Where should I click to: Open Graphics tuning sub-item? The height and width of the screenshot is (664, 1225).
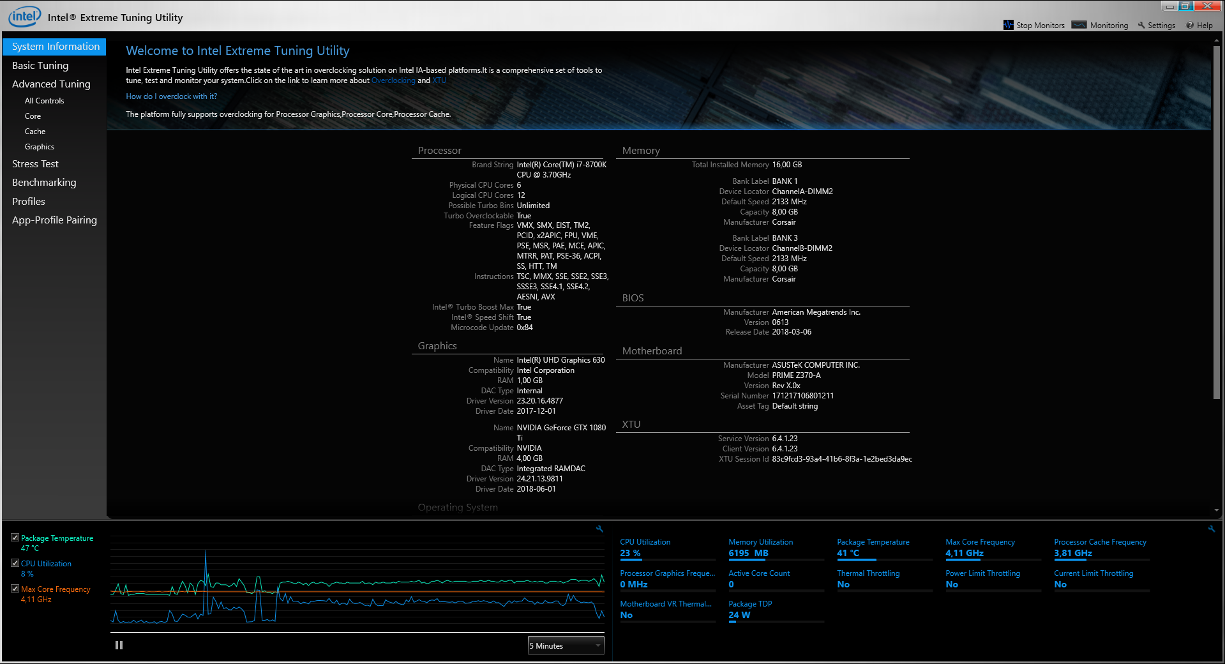click(x=40, y=147)
